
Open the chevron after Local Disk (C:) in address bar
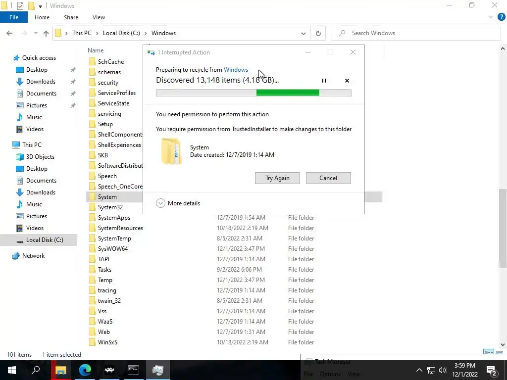point(146,33)
